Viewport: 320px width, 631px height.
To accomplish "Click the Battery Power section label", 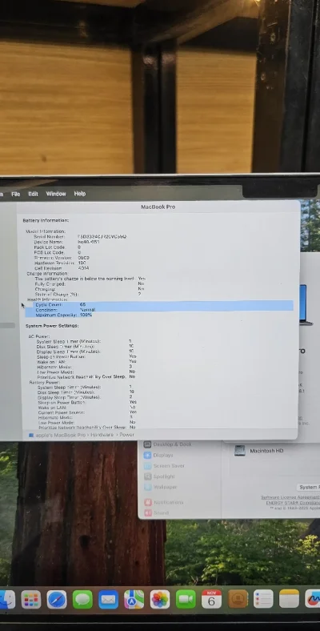I will coord(44,382).
